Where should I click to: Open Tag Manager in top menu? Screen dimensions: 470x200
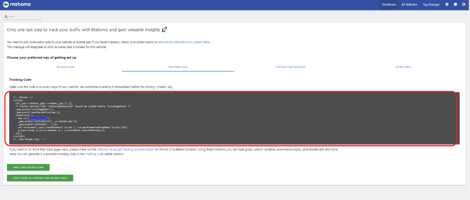(x=431, y=4)
